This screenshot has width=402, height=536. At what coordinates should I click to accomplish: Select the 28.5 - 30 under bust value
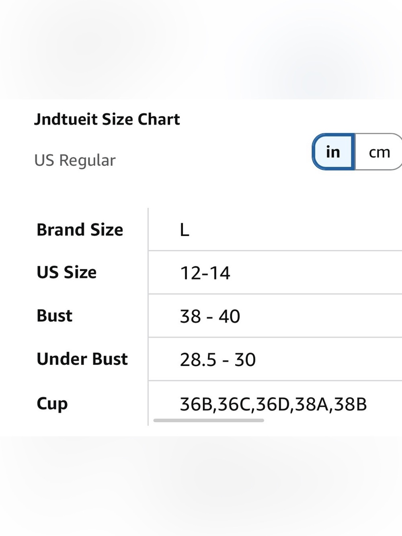point(217,359)
